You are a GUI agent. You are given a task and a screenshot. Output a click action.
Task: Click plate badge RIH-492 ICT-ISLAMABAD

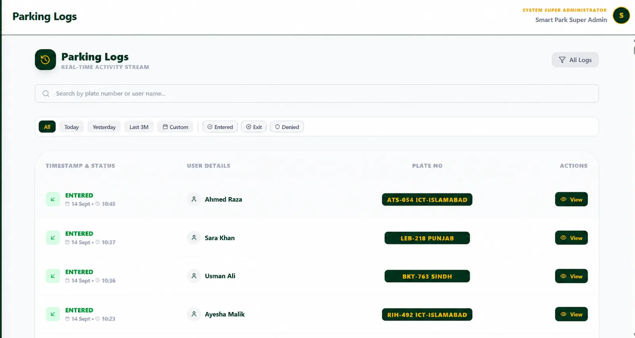(427, 315)
